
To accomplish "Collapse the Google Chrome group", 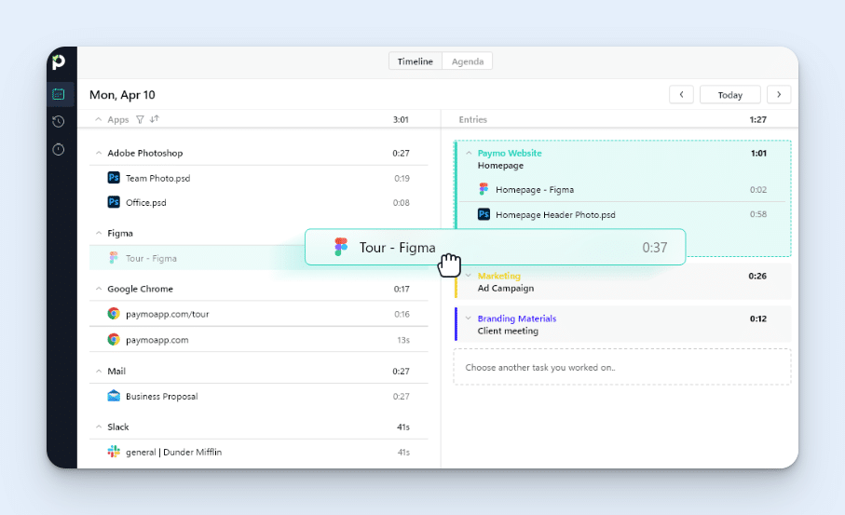I will coord(99,289).
